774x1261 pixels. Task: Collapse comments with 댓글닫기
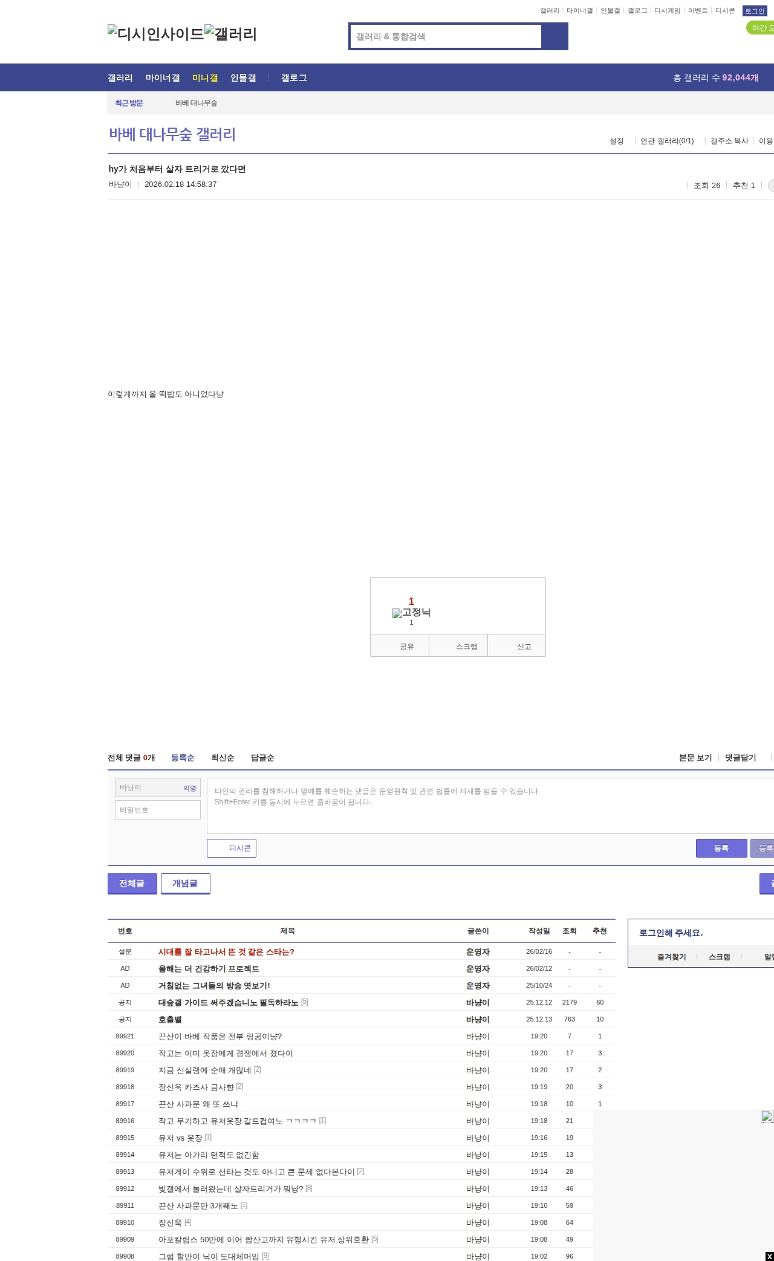click(741, 758)
